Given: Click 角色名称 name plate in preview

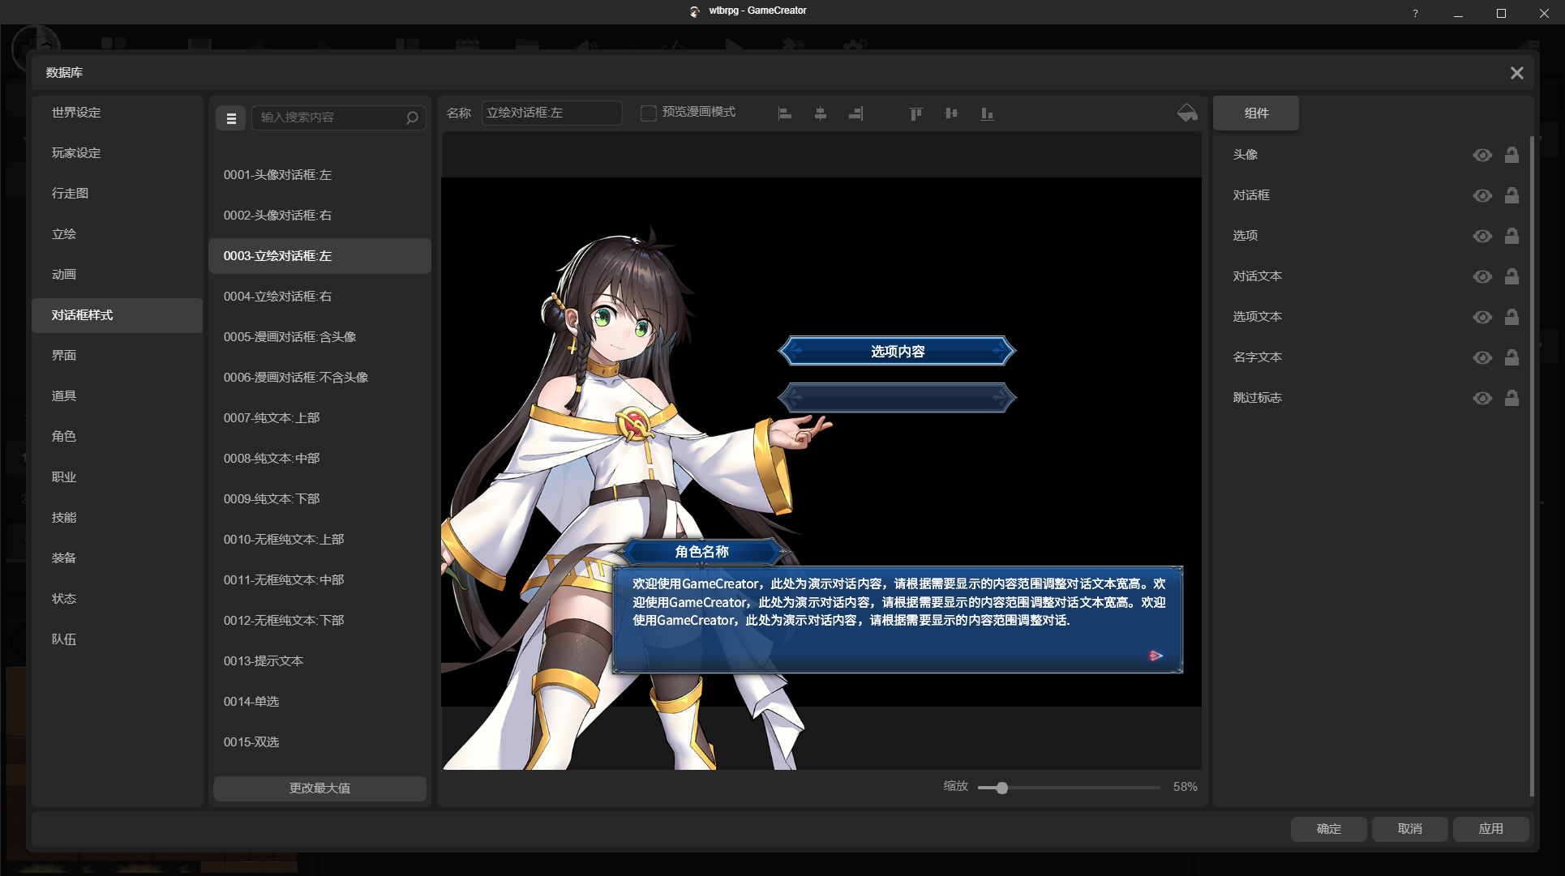Looking at the screenshot, I should [x=702, y=552].
